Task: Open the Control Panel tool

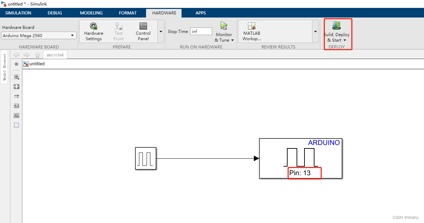Action: [143, 31]
